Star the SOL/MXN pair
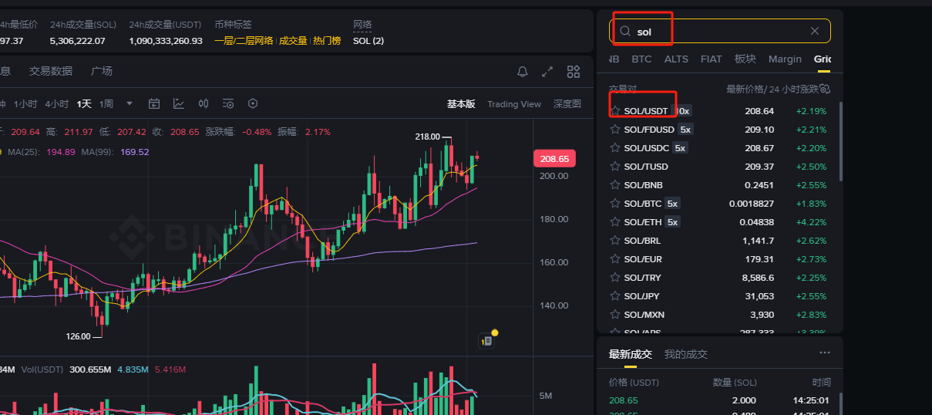This screenshot has width=932, height=415. (x=615, y=315)
